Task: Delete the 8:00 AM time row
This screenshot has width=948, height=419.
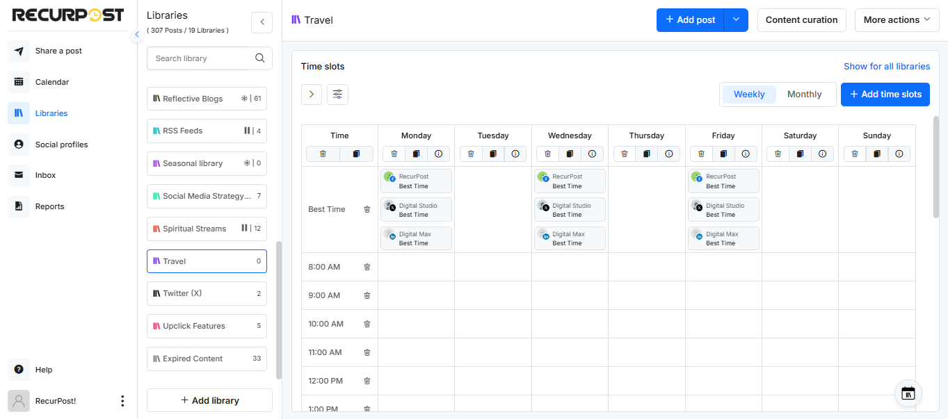Action: pyautogui.click(x=367, y=267)
